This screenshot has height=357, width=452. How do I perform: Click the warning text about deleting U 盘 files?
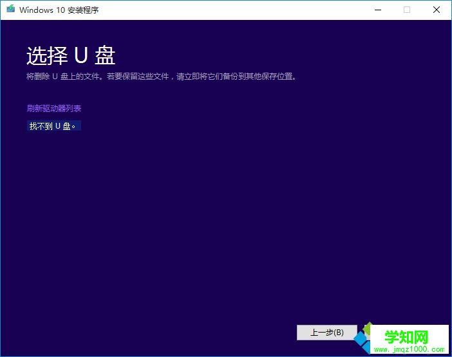click(162, 77)
